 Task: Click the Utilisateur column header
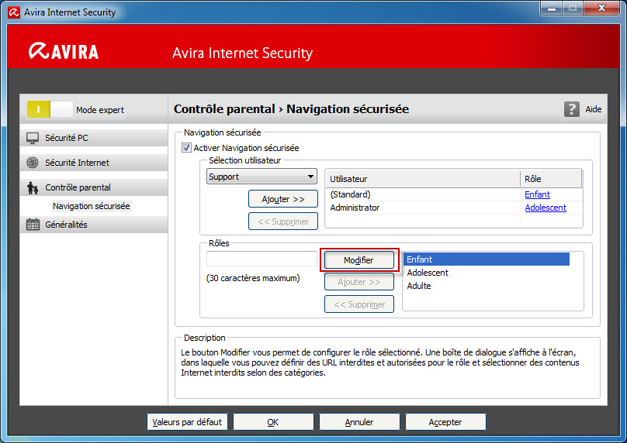pyautogui.click(x=423, y=179)
